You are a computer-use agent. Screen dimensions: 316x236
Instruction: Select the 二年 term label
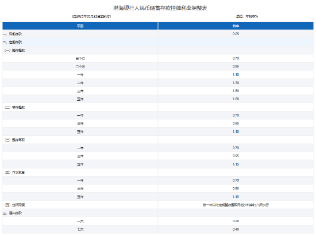[x=80, y=83]
